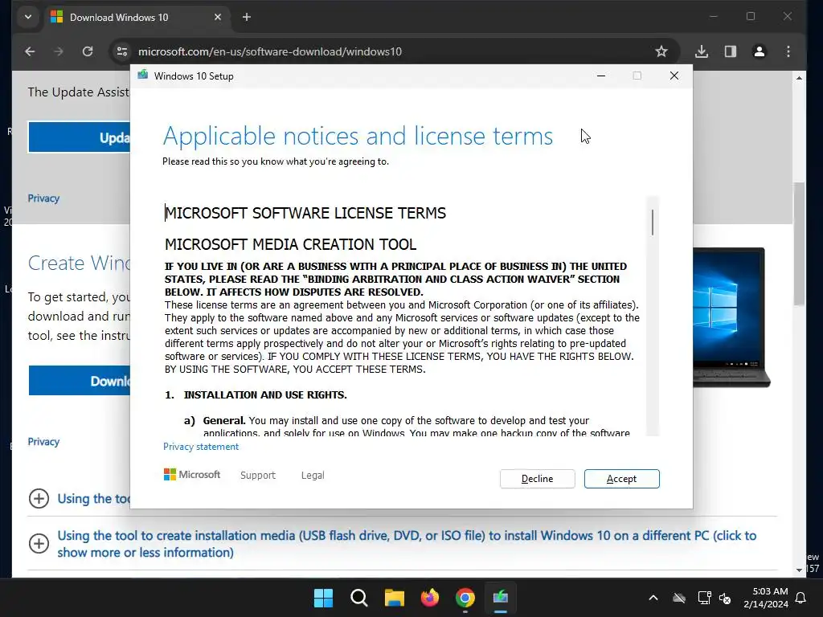Launch Firefox from the taskbar
Viewport: 823px width, 617px height.
click(430, 598)
